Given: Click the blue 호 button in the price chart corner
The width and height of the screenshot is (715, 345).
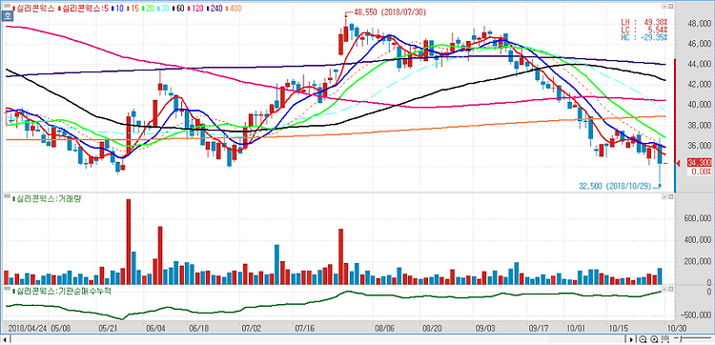Looking at the screenshot, I should pos(8,15).
